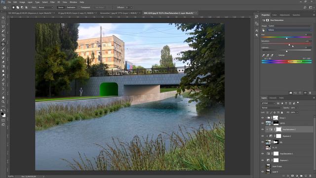The height and width of the screenshot is (178, 316).
Task: Select the Pen tool
Action: (x=3, y=80)
